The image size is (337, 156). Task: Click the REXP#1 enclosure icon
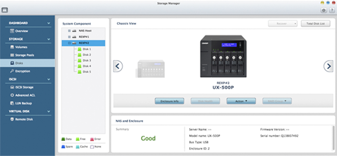click(x=74, y=37)
